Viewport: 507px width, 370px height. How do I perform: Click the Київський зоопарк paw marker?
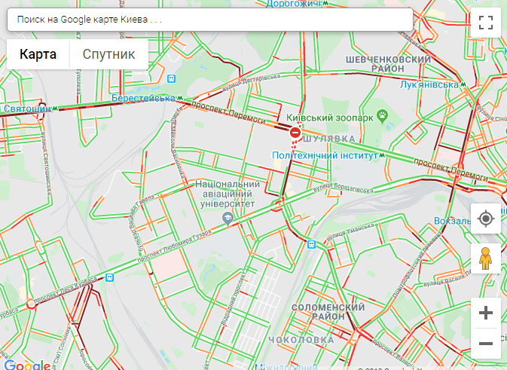[x=383, y=116]
